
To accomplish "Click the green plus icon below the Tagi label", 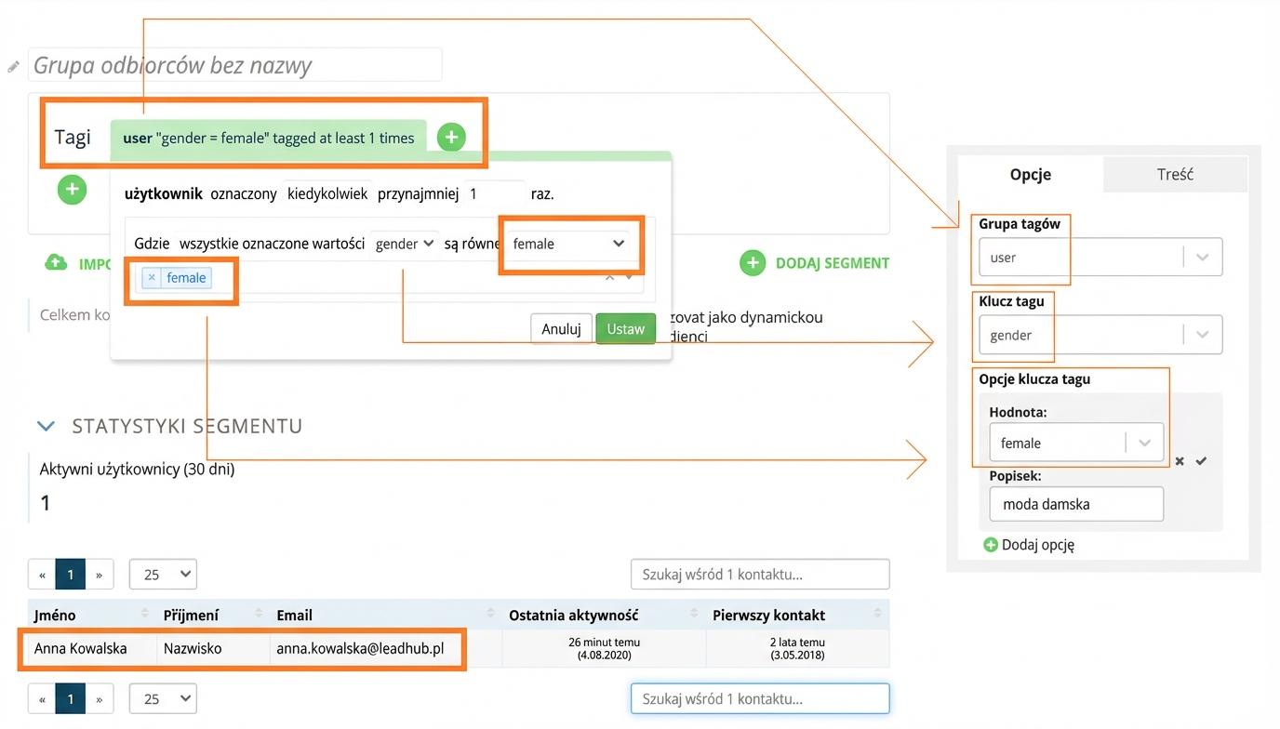I will pos(72,190).
